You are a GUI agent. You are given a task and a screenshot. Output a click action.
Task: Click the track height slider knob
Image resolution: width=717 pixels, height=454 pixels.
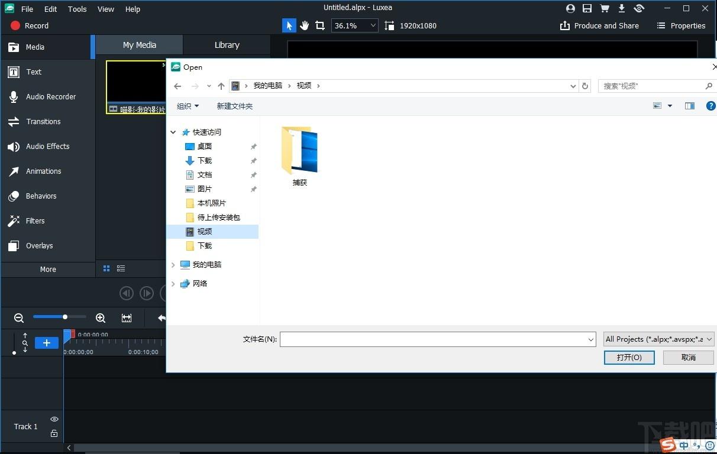pos(14,353)
